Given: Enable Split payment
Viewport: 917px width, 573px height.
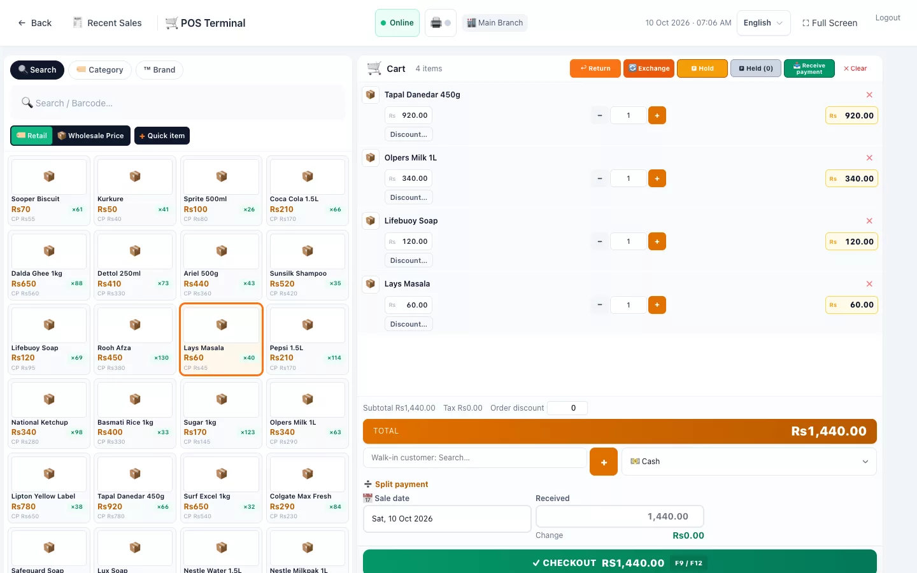Looking at the screenshot, I should pyautogui.click(x=395, y=485).
